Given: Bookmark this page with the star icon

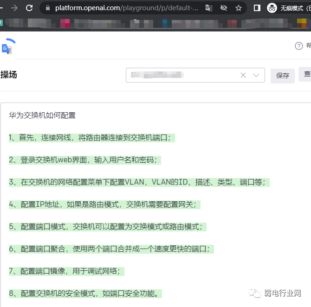Looking at the screenshot, I should tap(239, 8).
